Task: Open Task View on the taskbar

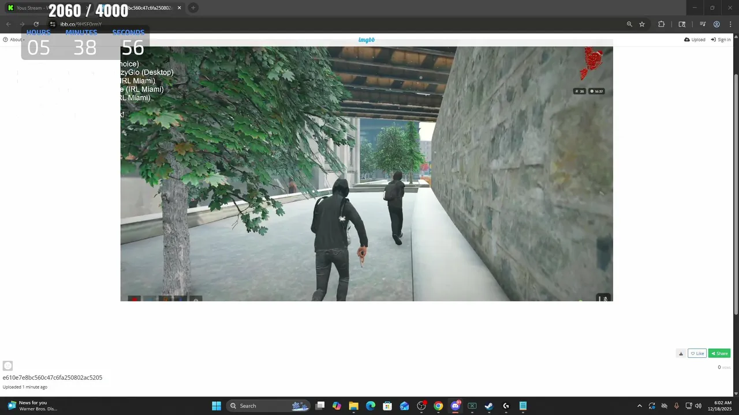Action: point(320,406)
